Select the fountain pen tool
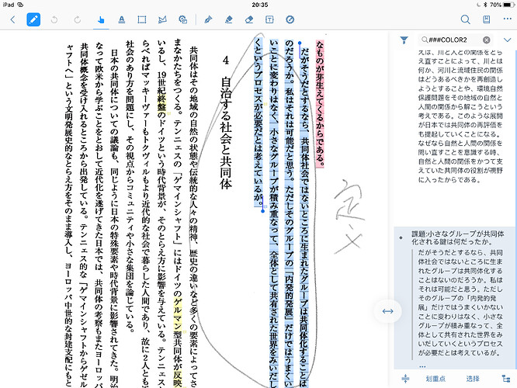 pos(208,19)
